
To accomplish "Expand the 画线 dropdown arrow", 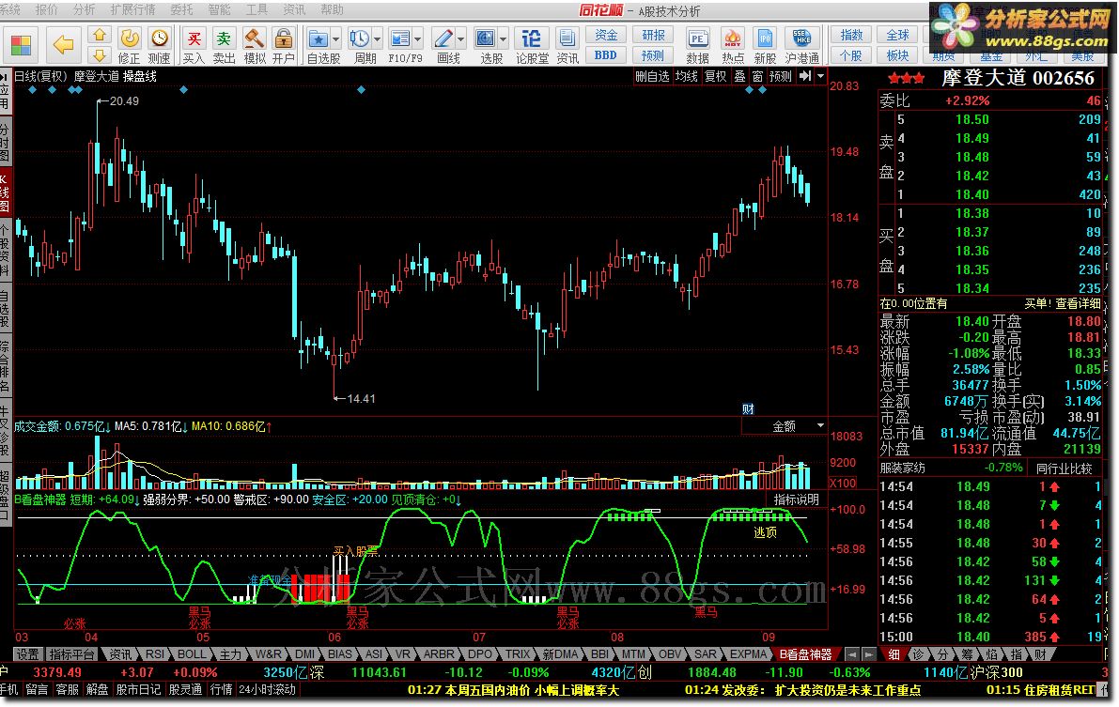I will click(460, 38).
